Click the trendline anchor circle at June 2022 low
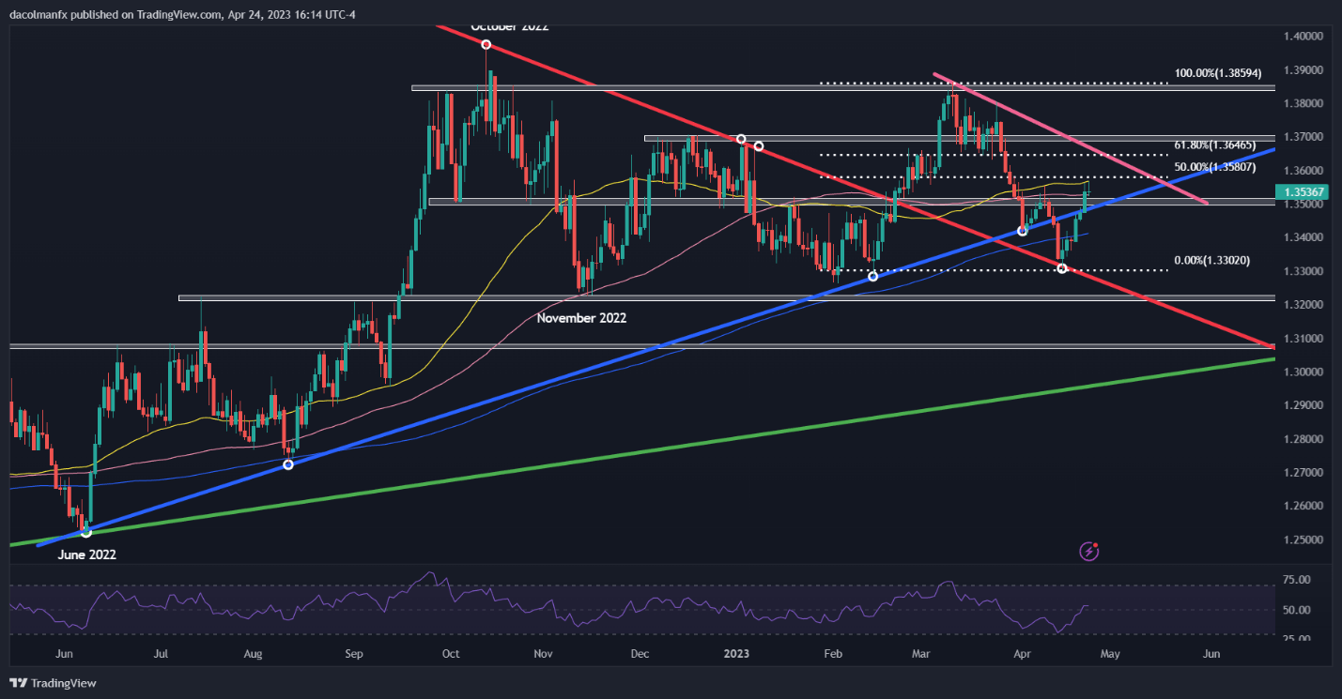Image resolution: width=1342 pixels, height=699 pixels. [86, 532]
